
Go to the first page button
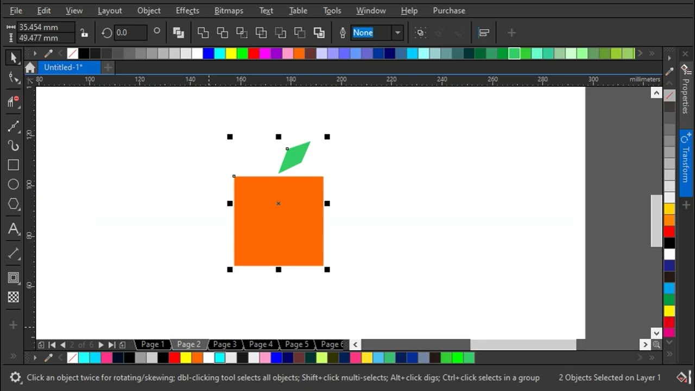click(x=52, y=344)
